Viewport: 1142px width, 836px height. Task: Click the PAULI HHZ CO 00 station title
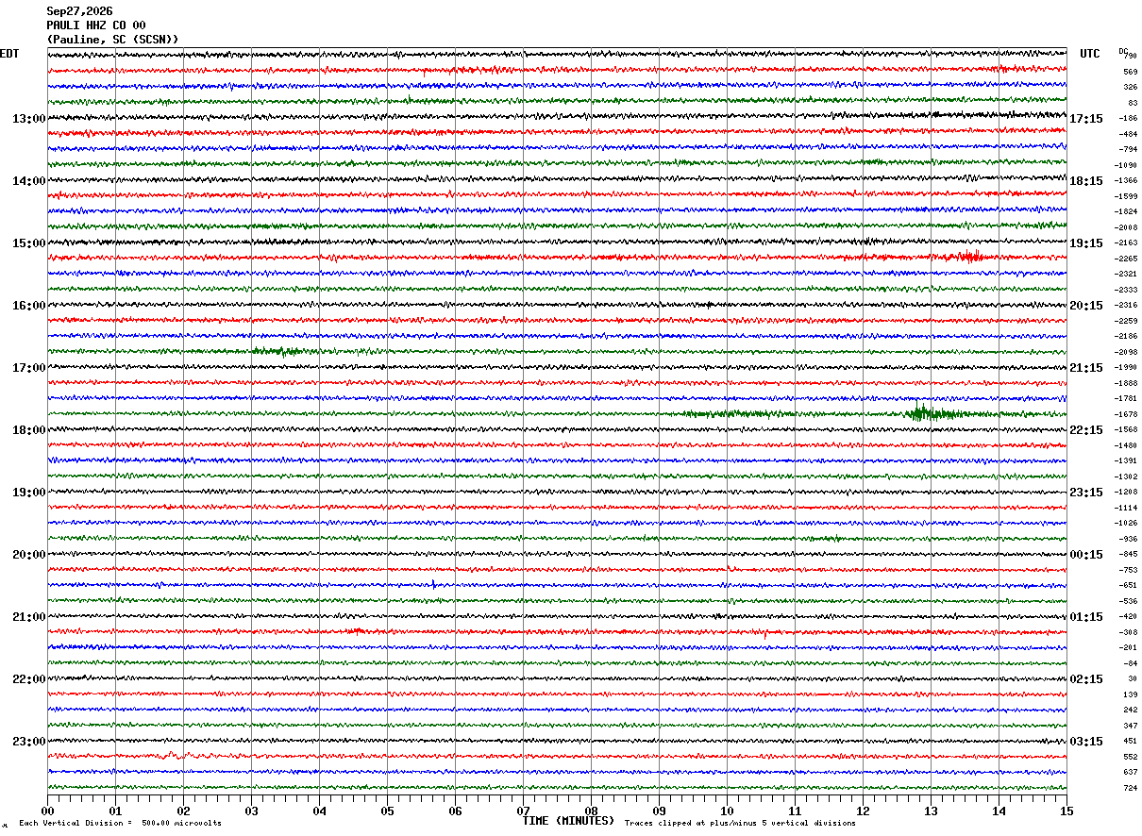pyautogui.click(x=96, y=25)
